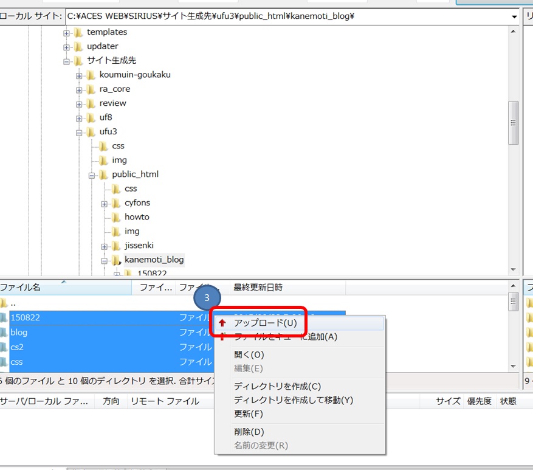Collapse the ufu3 tree node
Screen dimensions: 533x470
(x=79, y=131)
